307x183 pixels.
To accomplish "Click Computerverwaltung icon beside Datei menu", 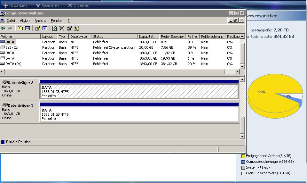I will click(x=2, y=21).
